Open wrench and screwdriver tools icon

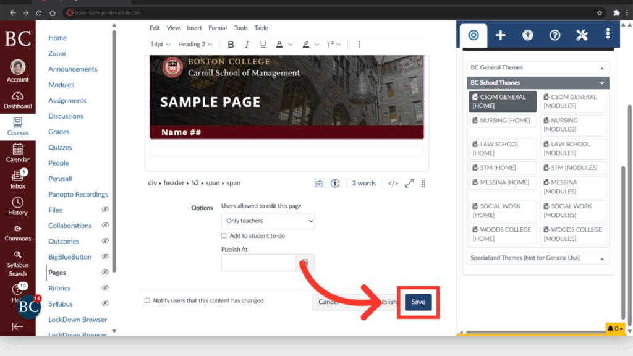pyautogui.click(x=582, y=35)
